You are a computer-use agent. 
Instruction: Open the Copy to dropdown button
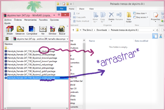click(x=103, y=17)
